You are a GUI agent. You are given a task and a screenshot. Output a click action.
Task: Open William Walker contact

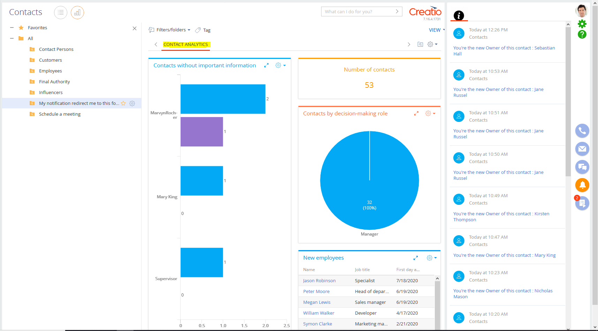point(319,313)
